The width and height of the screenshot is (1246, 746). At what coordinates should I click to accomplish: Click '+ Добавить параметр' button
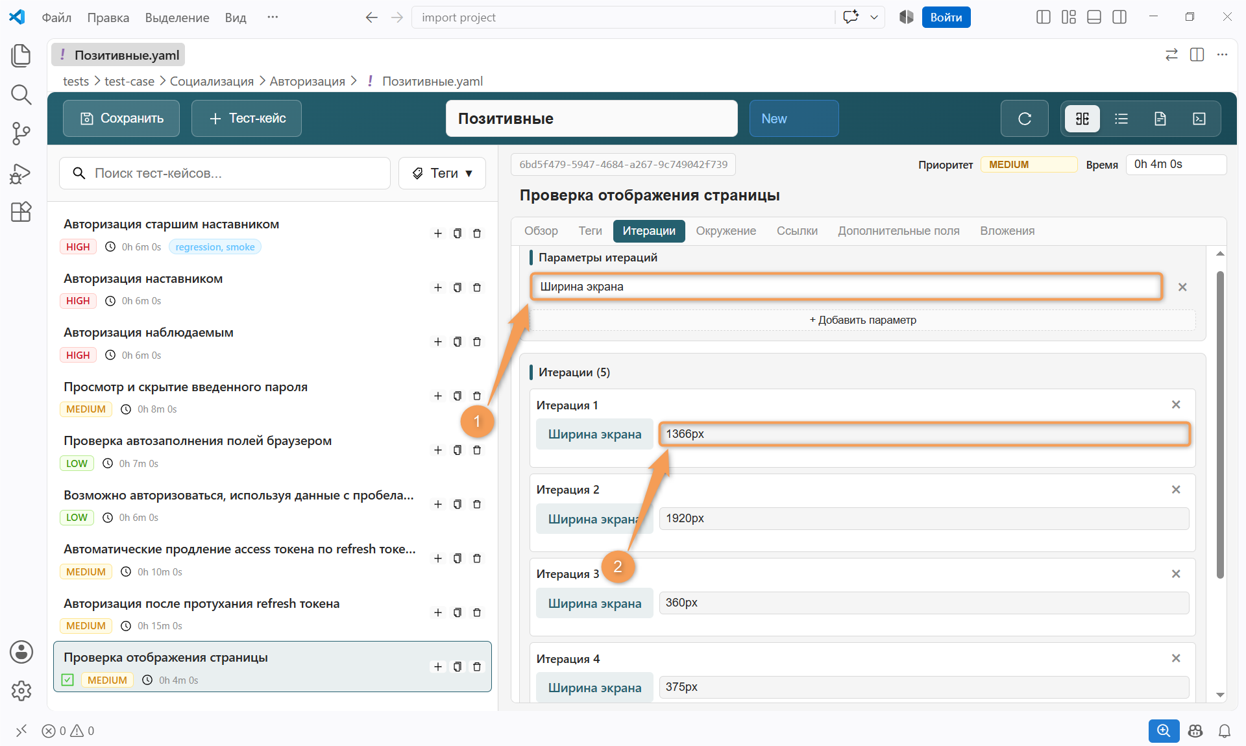coord(862,320)
